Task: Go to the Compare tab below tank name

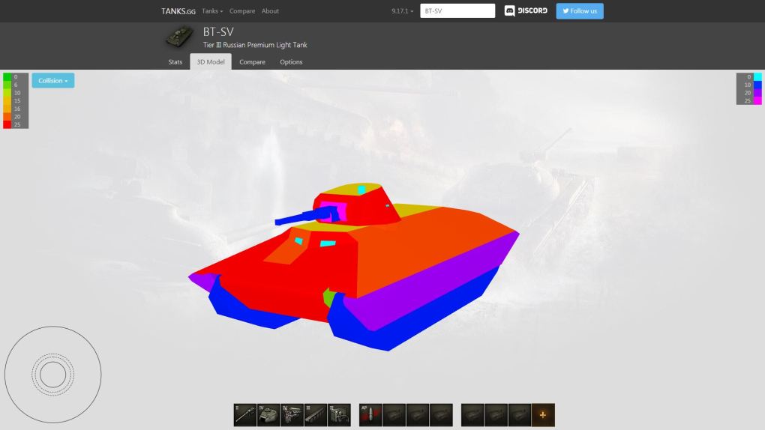Action: pyautogui.click(x=252, y=62)
